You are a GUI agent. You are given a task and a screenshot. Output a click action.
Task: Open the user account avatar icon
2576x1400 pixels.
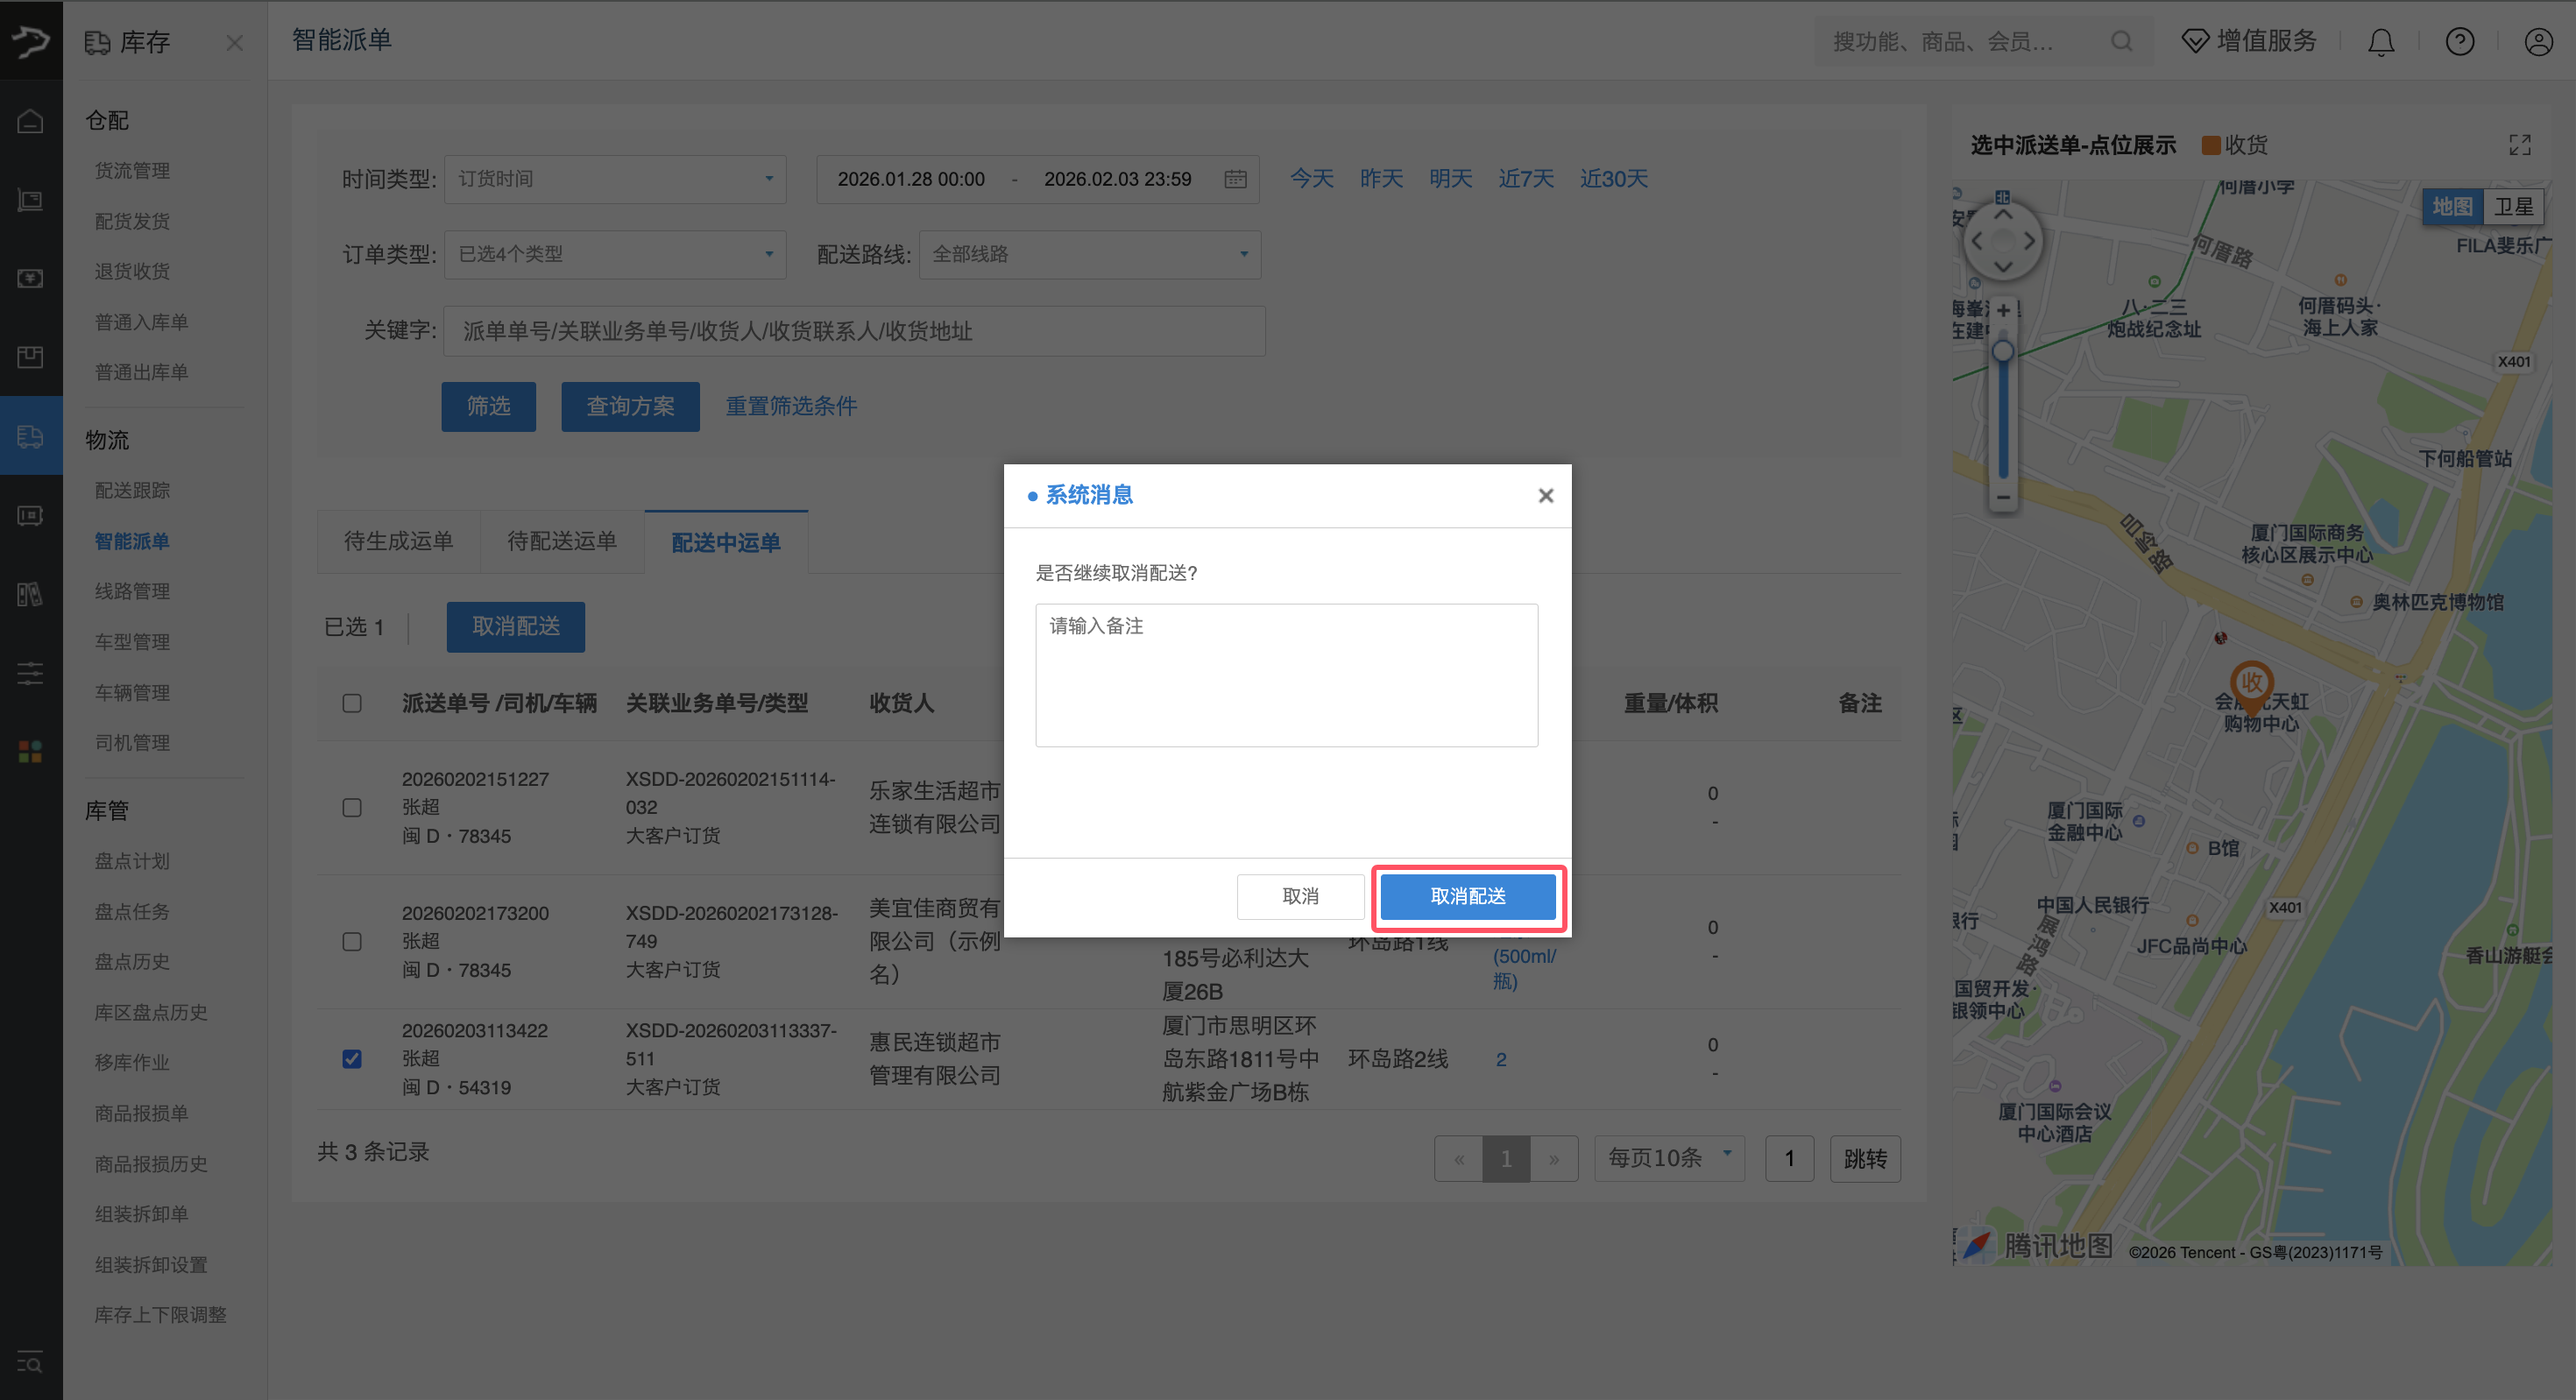[2538, 41]
